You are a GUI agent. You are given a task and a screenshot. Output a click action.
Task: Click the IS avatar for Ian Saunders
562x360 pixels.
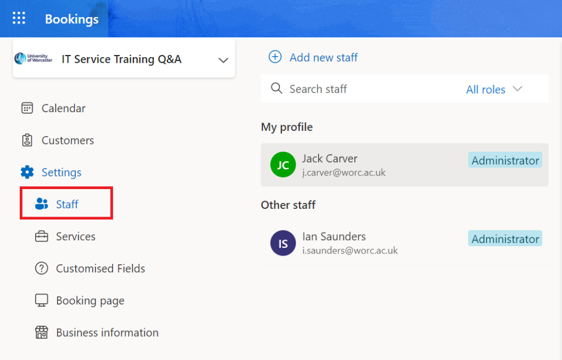(x=283, y=243)
